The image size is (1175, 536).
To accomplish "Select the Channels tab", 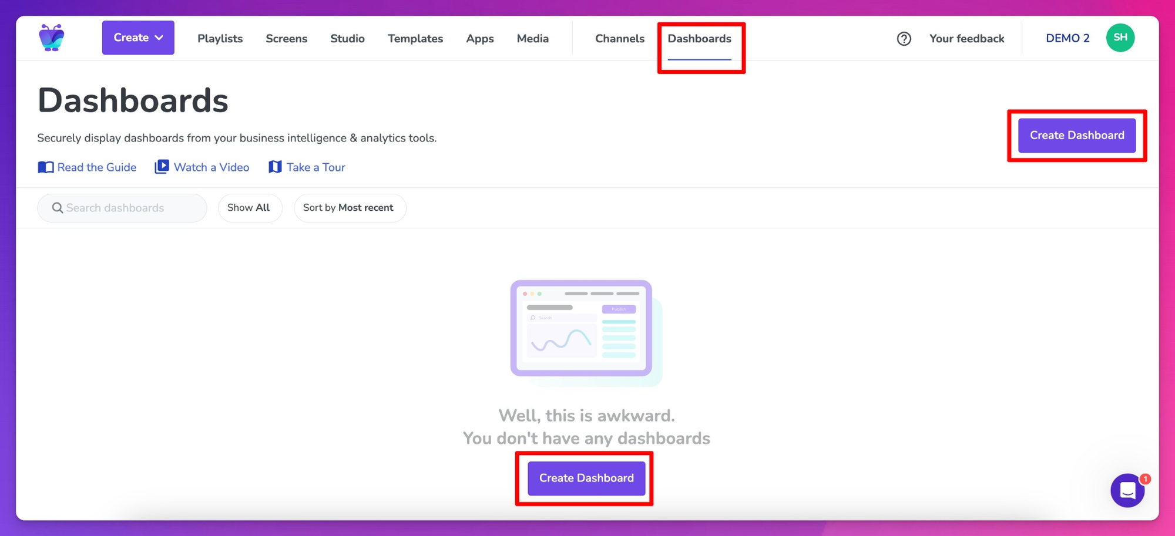I will 619,39.
